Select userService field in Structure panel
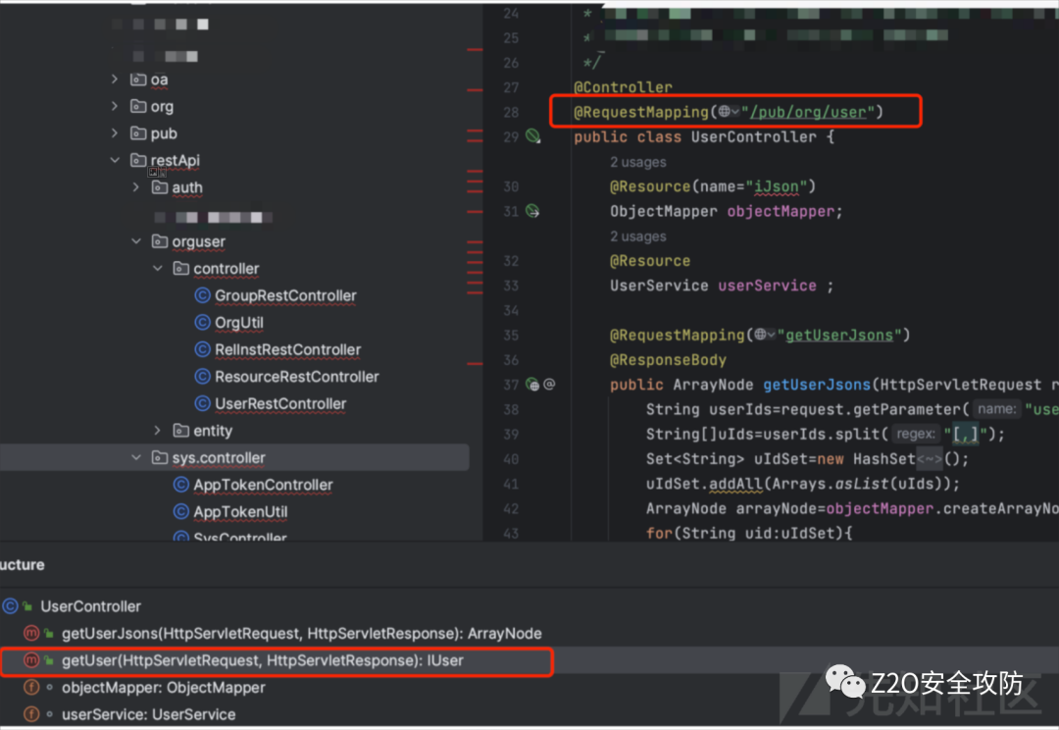The height and width of the screenshot is (730, 1059). (x=149, y=714)
